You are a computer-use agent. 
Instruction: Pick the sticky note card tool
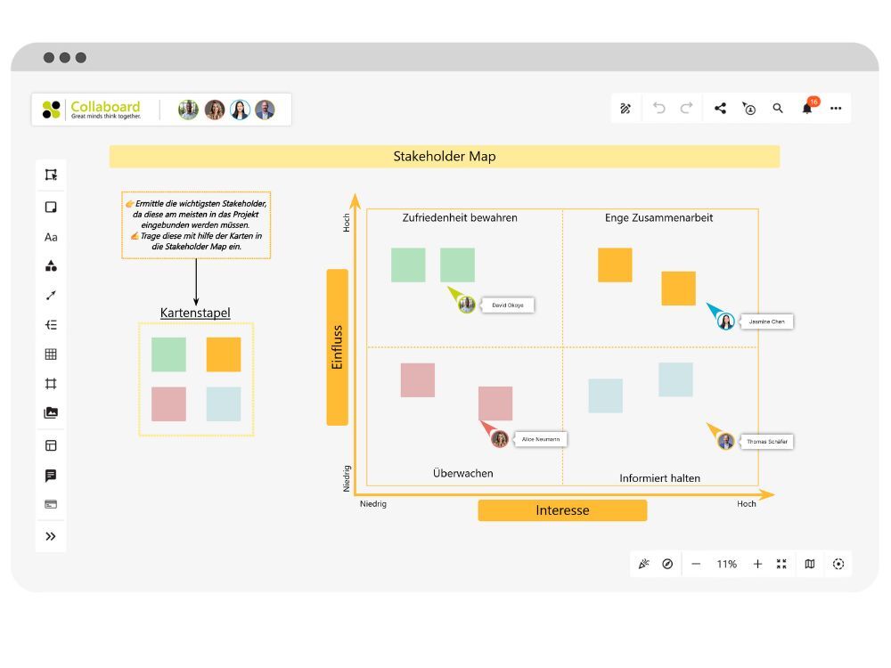pos(52,206)
